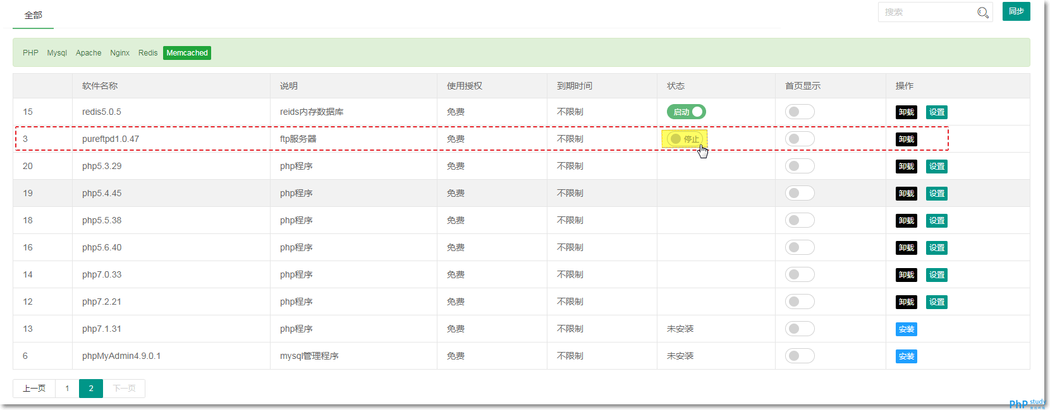Toggle redis5.0.5 running status switch
Viewport: 1050px width, 410px height.
coord(686,112)
